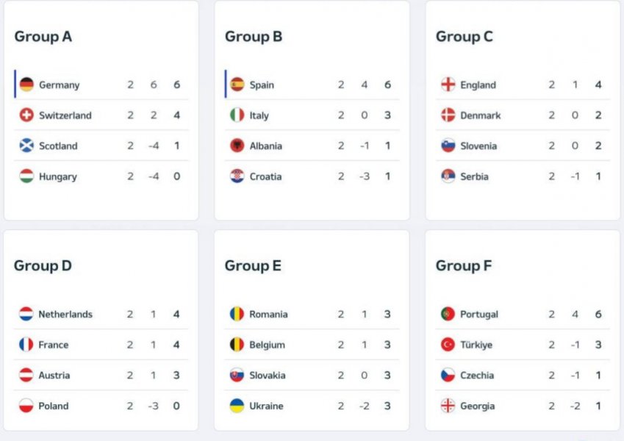Click the Spain flag icon
Image resolution: width=624 pixels, height=441 pixels.
(237, 85)
